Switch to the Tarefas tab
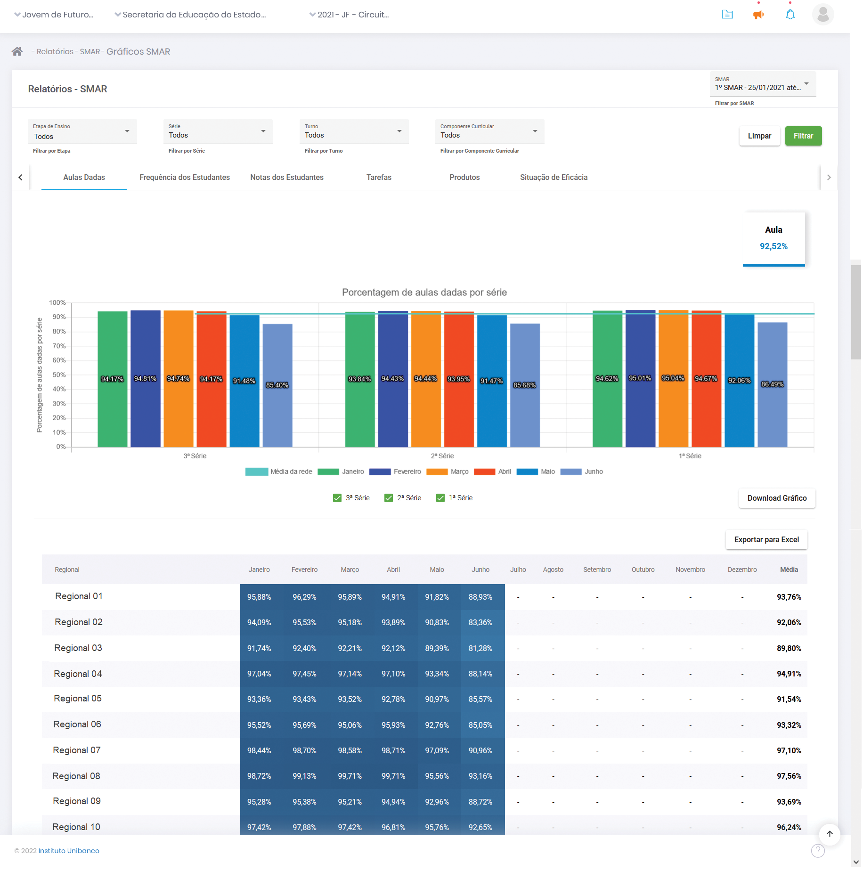Image resolution: width=863 pixels, height=871 pixels. coord(379,178)
